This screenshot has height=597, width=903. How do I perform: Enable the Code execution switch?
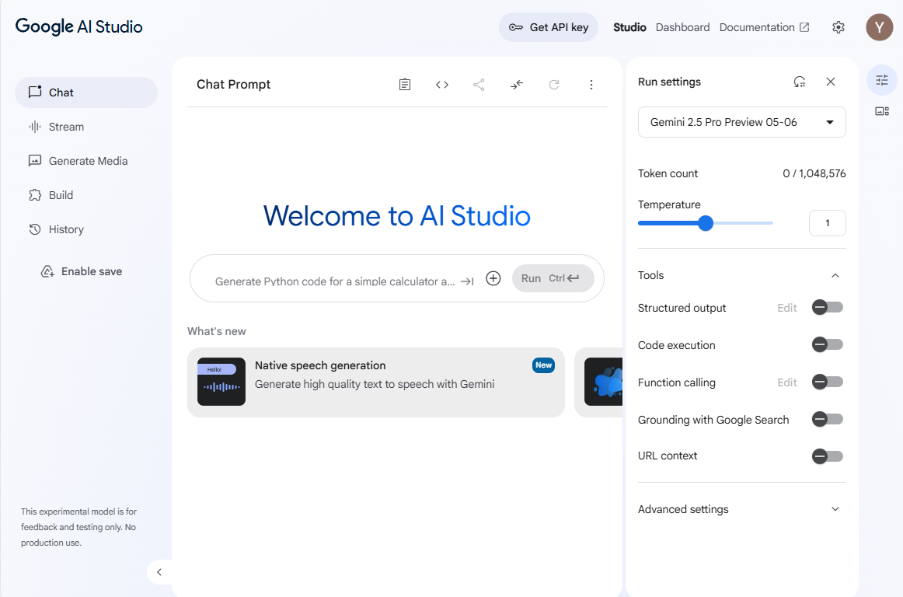click(828, 344)
